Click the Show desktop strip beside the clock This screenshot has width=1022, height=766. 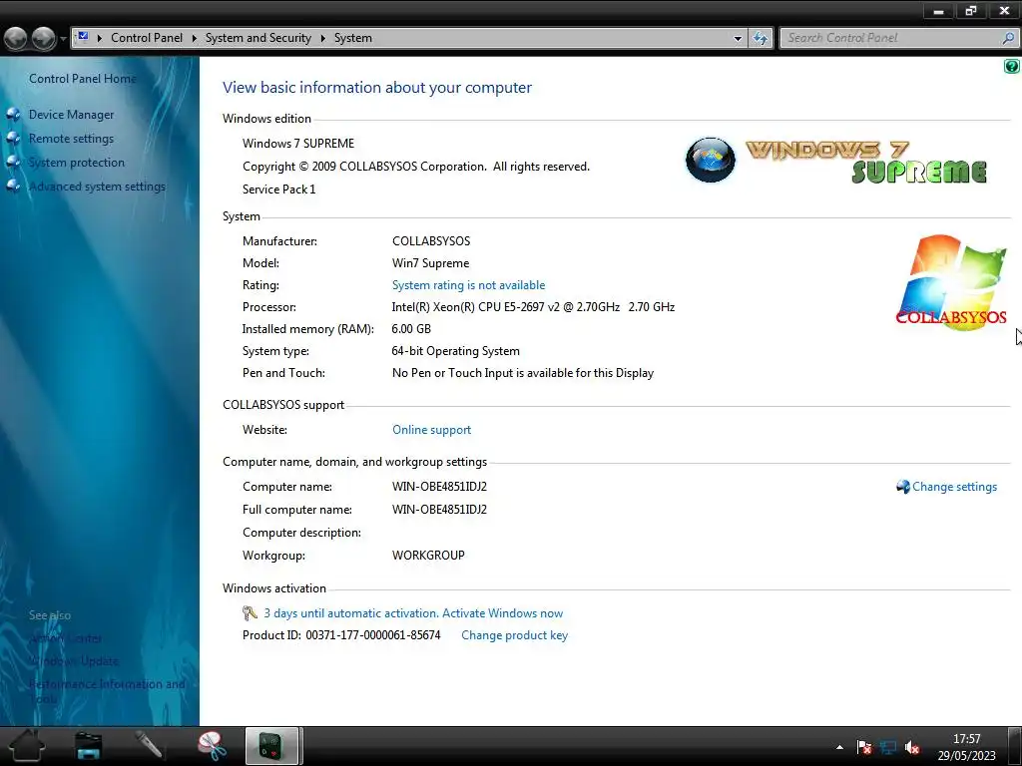pos(1015,746)
